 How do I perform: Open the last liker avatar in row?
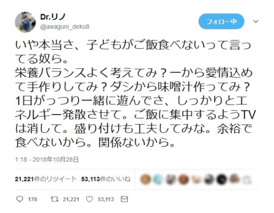[247, 179]
